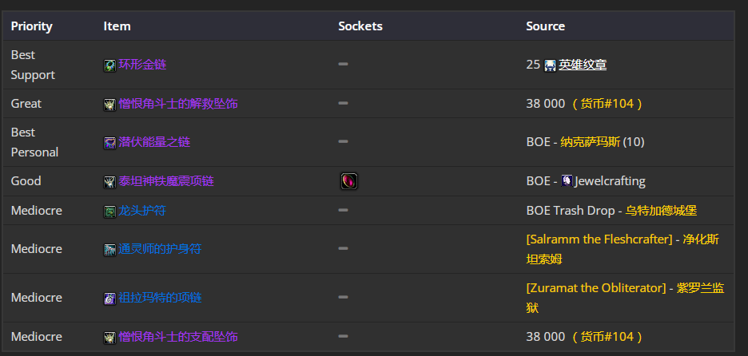748x356 pixels.
Task: Click the 憎恨角斗士的支配坠饰 item icon
Action: coord(109,338)
